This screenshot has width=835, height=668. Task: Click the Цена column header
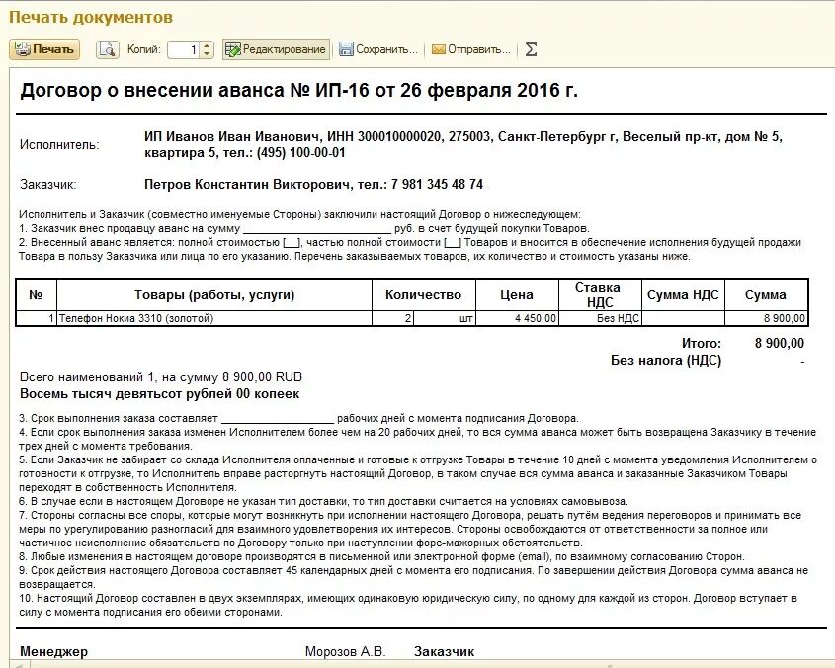[x=517, y=295]
